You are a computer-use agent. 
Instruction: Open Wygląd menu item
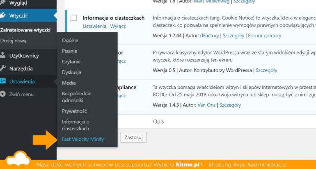[x=18, y=3]
